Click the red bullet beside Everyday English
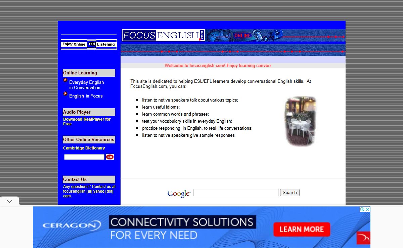This screenshot has width=403, height=248. (x=65, y=80)
